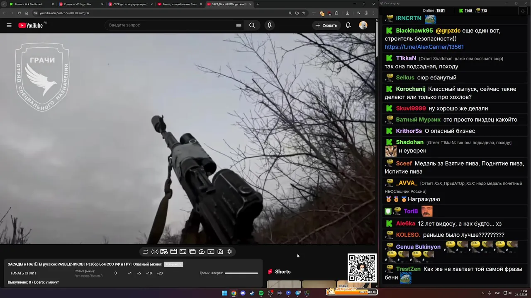Open Spotify from the taskbar
The width and height of the screenshot is (531, 298).
pyautogui.click(x=261, y=293)
